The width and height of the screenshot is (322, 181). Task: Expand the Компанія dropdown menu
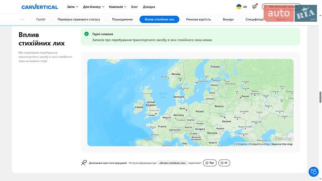(118, 7)
